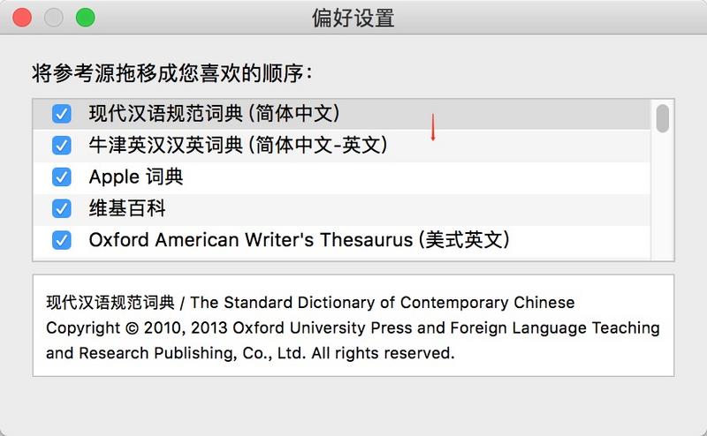The height and width of the screenshot is (436, 707).
Task: Click the source list scrollbar thumb
Action: coord(662,118)
